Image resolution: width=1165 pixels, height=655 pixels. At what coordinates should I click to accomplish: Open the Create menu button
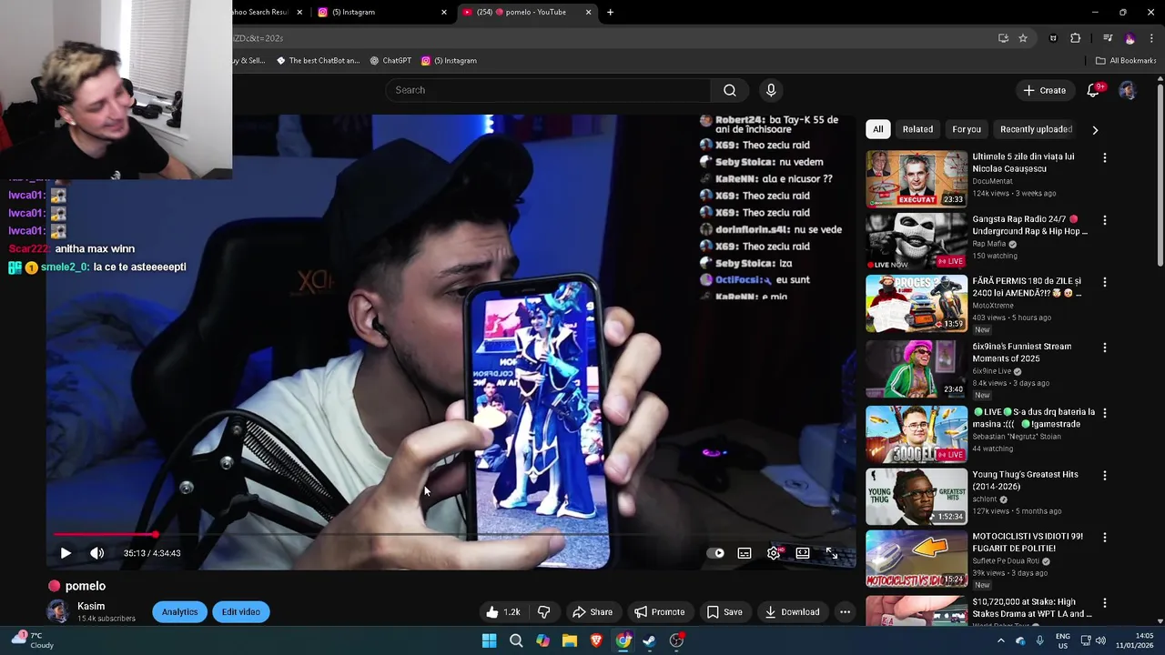tap(1044, 90)
